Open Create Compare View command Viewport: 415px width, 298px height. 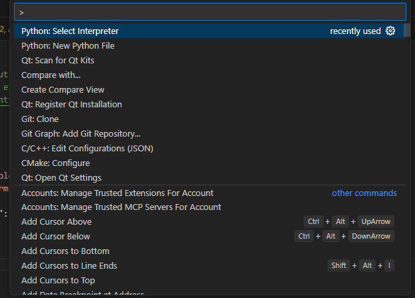click(210, 89)
